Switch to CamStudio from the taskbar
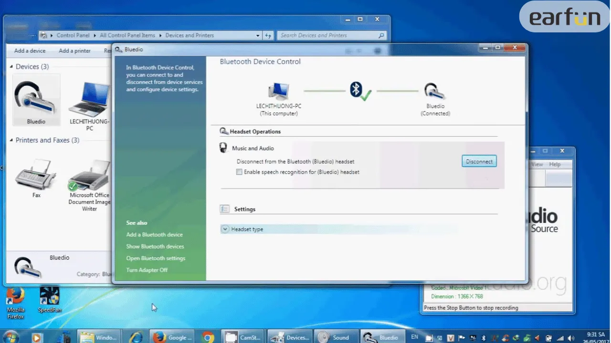Screen dimensions: 611x343 coord(242,337)
